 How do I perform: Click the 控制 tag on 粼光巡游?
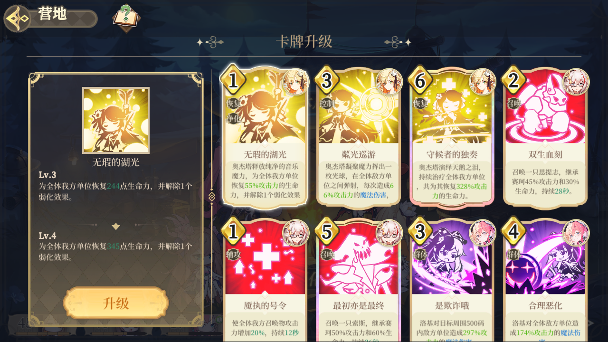[327, 103]
